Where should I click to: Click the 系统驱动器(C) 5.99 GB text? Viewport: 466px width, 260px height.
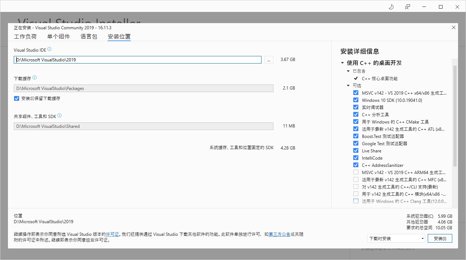click(x=429, y=216)
